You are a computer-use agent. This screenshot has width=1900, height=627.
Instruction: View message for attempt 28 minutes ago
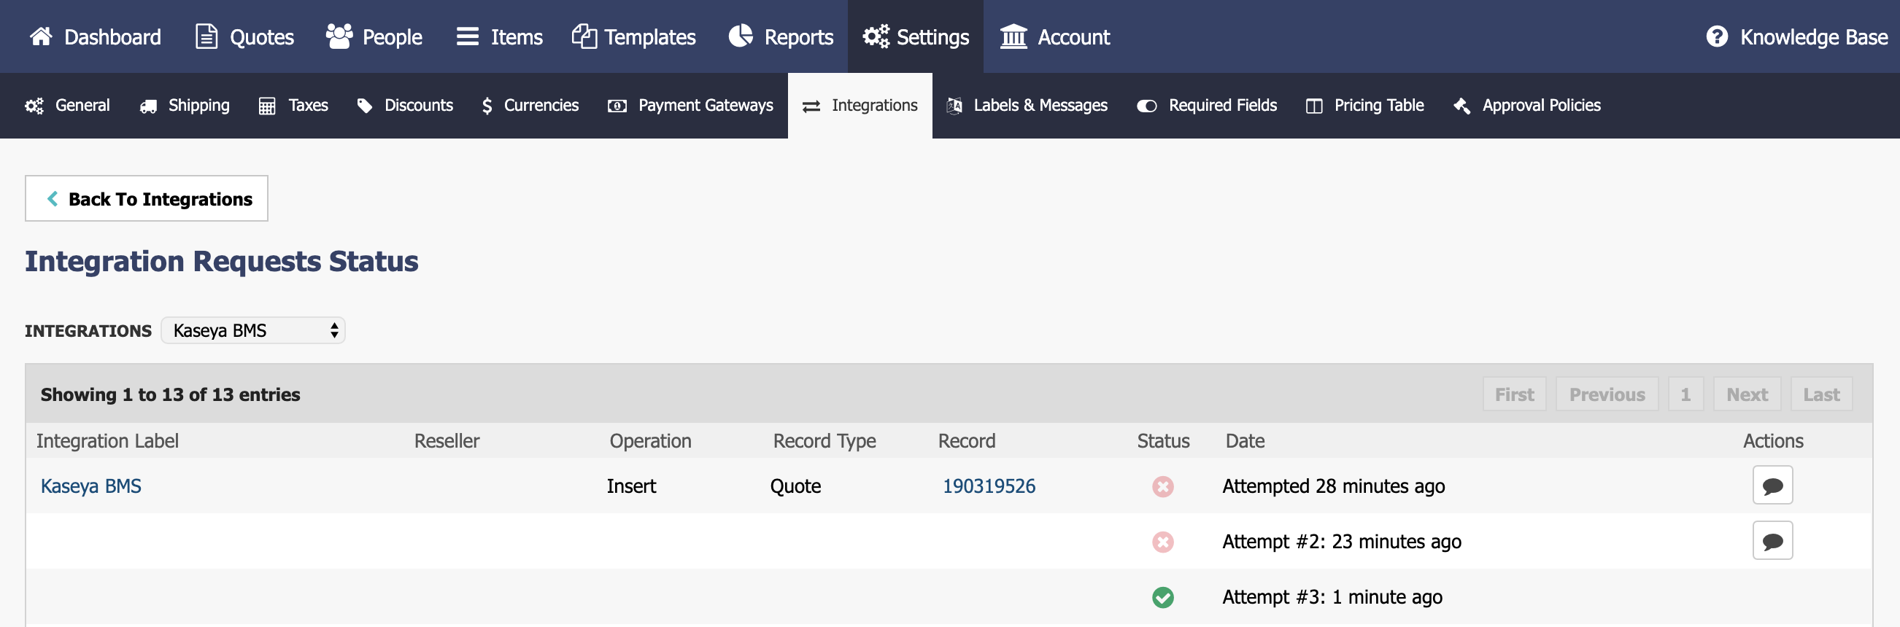1772,486
